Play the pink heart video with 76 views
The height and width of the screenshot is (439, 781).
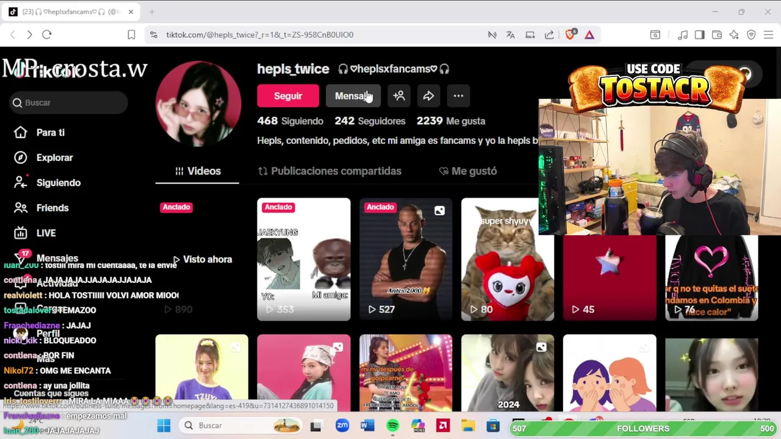click(711, 277)
